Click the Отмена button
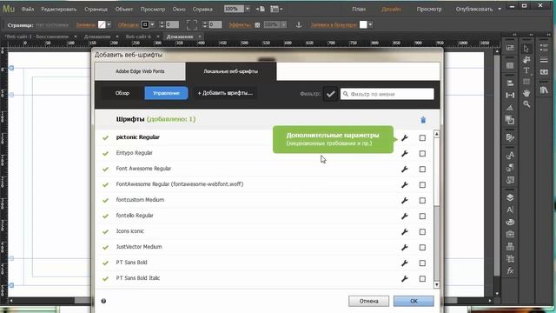Image resolution: width=556 pixels, height=313 pixels. click(368, 301)
